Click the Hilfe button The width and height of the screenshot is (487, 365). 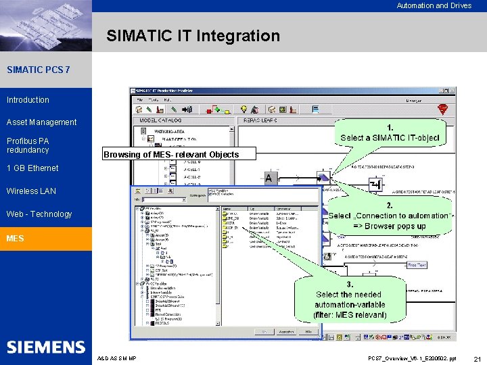308,332
